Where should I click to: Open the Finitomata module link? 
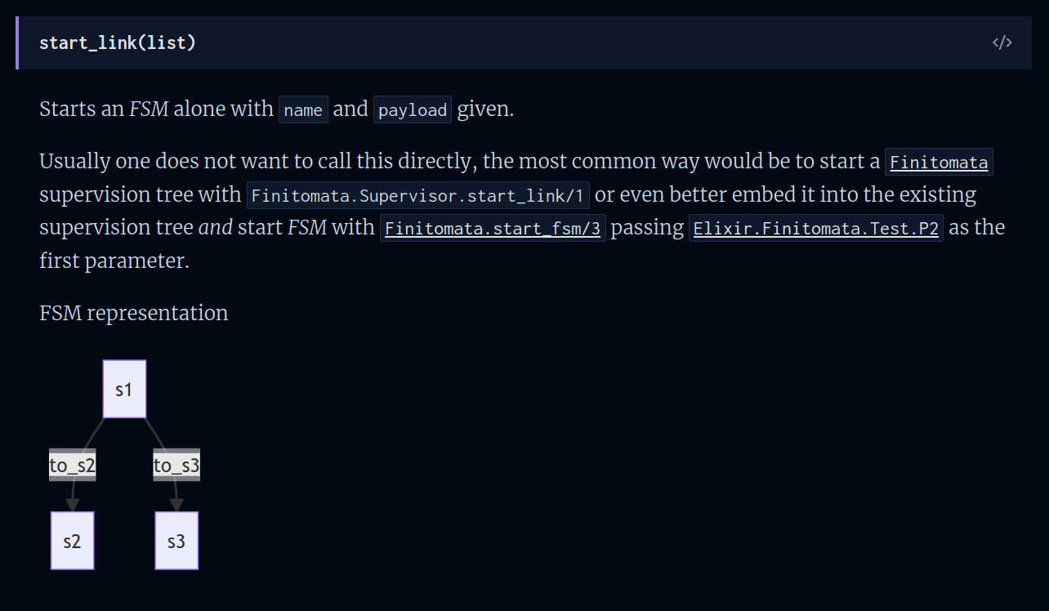pyautogui.click(x=939, y=162)
